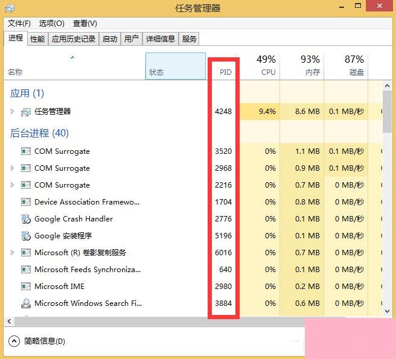
Task: Open the 查看(V) menu
Action: click(85, 24)
